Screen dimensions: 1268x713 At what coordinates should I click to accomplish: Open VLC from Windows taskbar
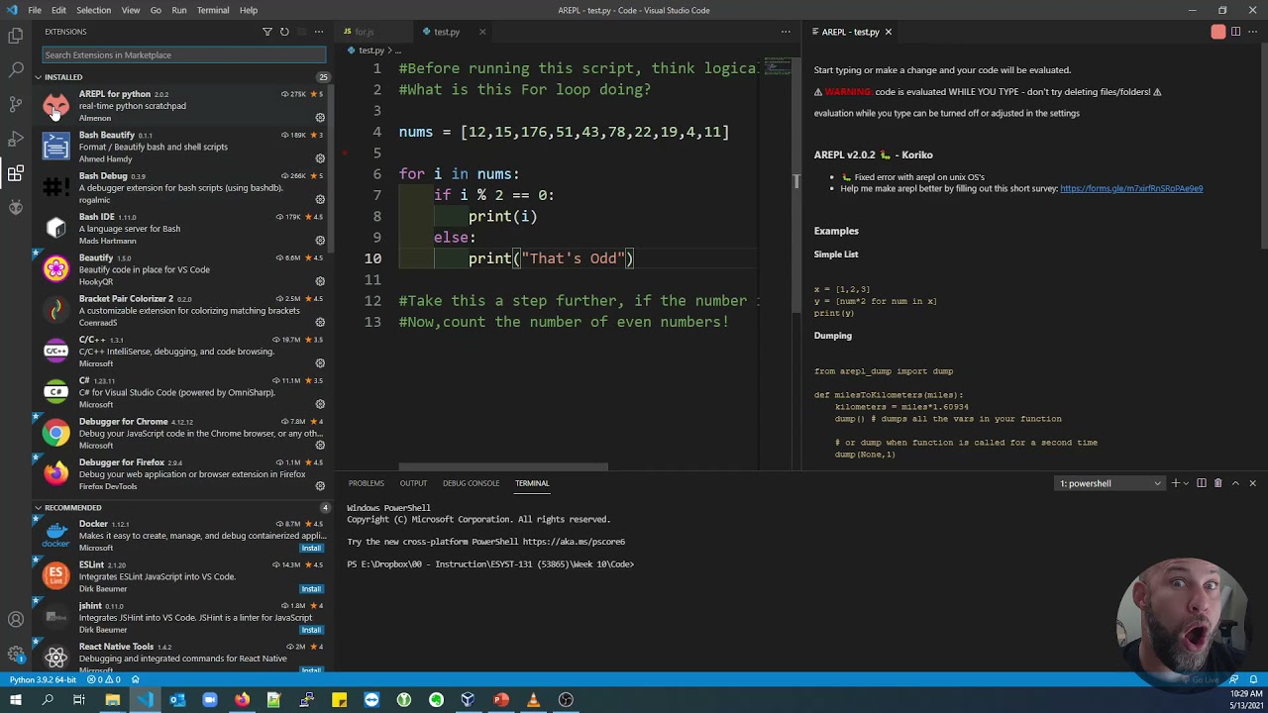[x=533, y=700]
